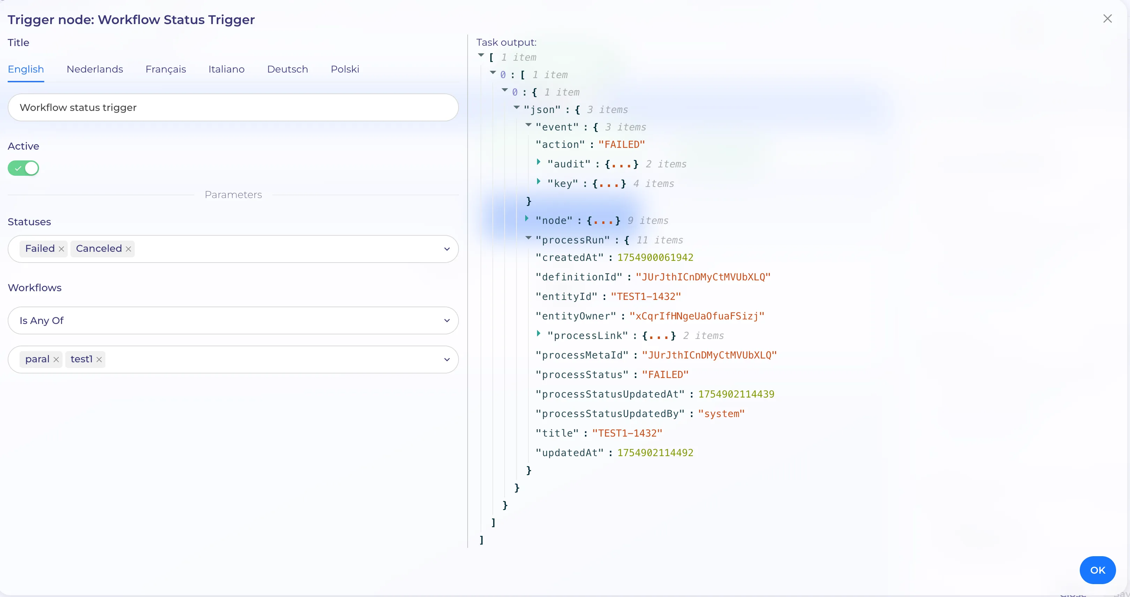Expand the "node" object
The image size is (1130, 597).
point(527,218)
